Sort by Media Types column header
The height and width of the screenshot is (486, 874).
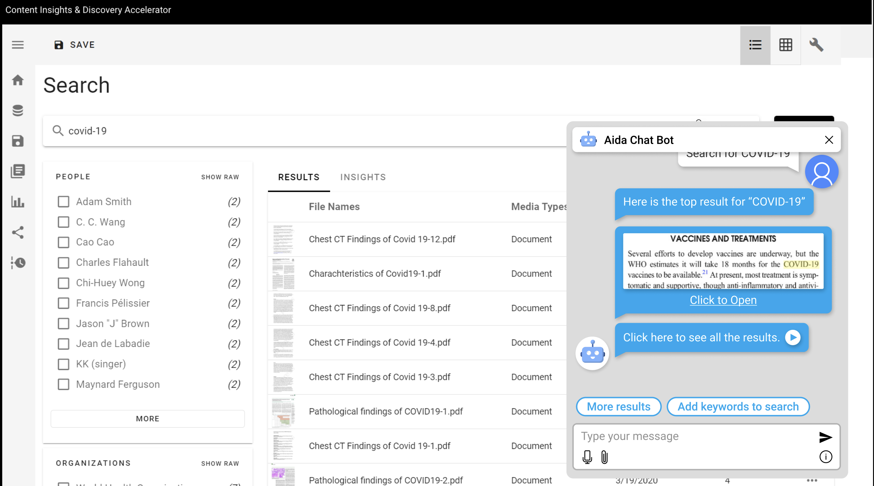point(539,207)
